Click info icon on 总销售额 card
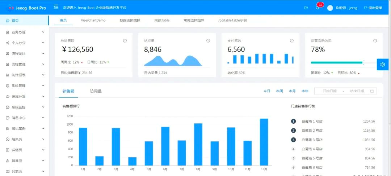 click(125, 41)
